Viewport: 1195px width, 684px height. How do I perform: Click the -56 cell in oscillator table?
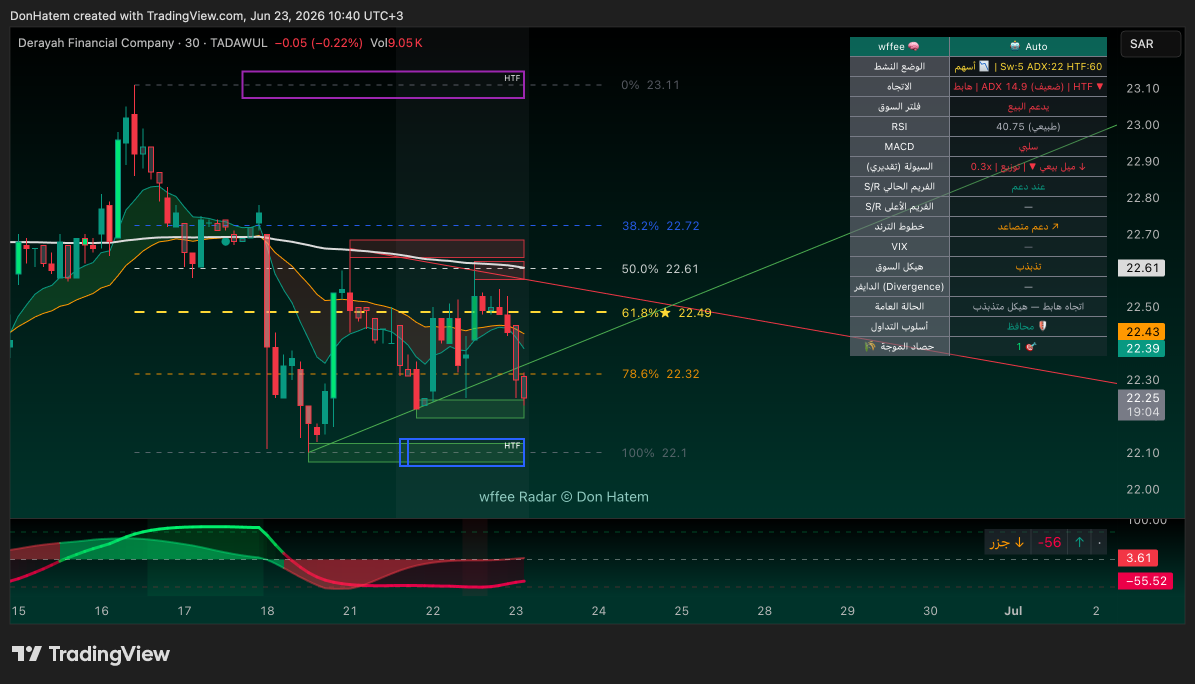point(1049,542)
